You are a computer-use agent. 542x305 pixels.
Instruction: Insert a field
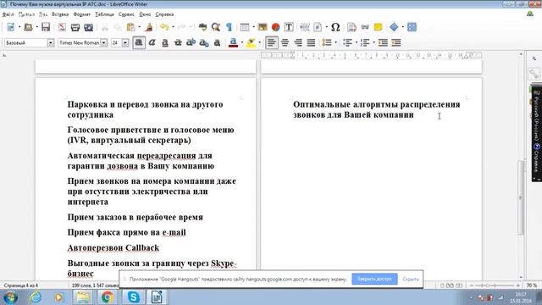(x=318, y=27)
